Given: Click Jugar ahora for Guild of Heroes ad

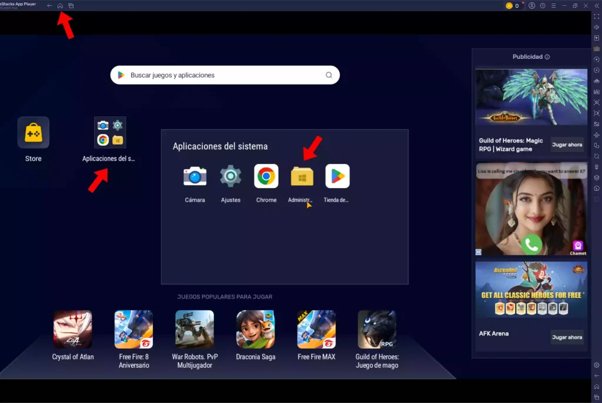Looking at the screenshot, I should (567, 145).
